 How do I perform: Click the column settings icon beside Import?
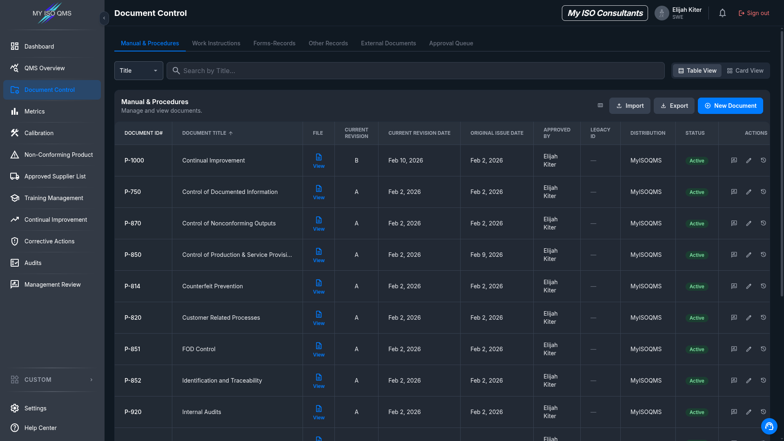point(600,105)
